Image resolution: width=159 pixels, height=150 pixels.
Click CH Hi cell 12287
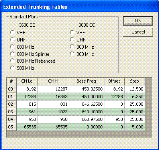53,89
